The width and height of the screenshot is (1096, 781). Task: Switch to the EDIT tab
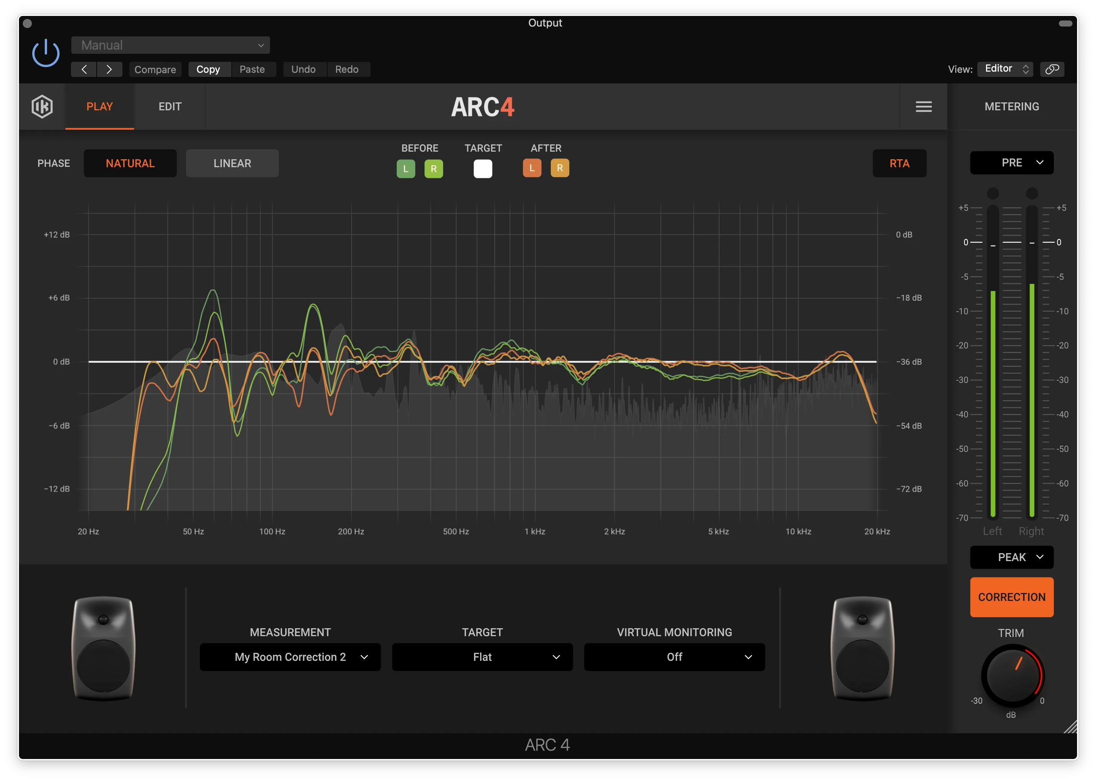pyautogui.click(x=170, y=106)
